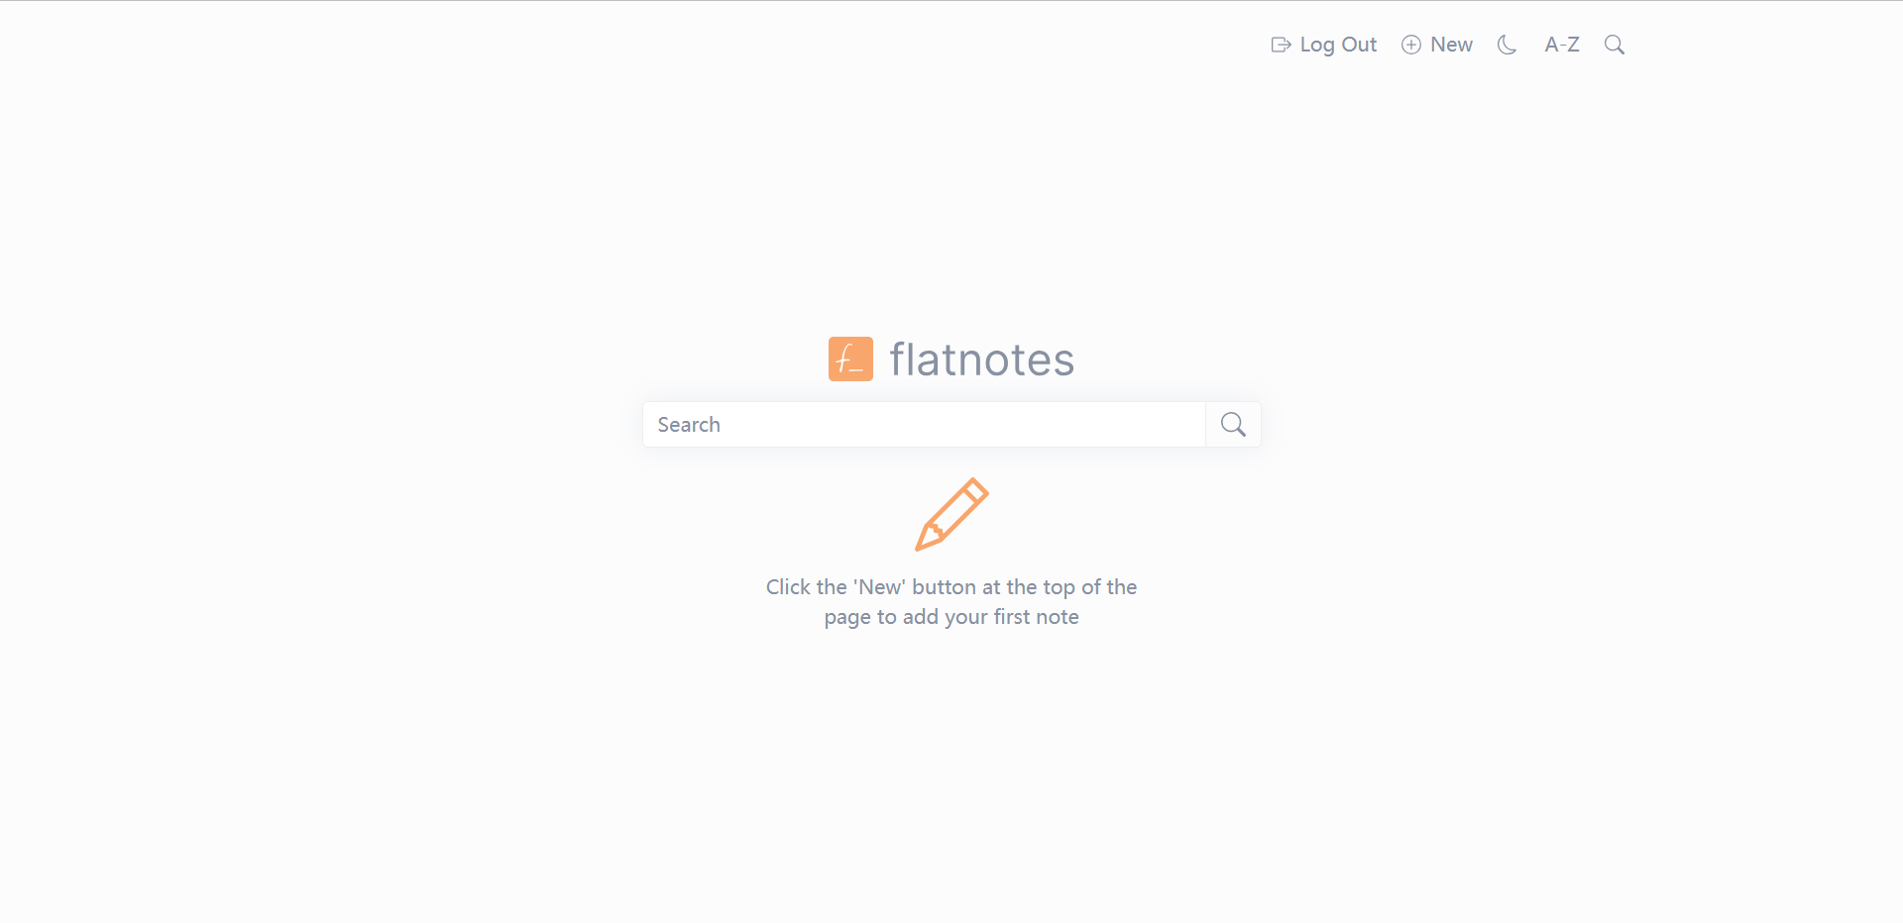This screenshot has width=1903, height=923.
Task: Create a note via the New label
Action: coord(1451,45)
